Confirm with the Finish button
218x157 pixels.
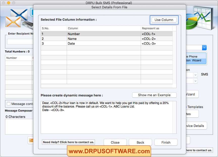(x=166, y=142)
